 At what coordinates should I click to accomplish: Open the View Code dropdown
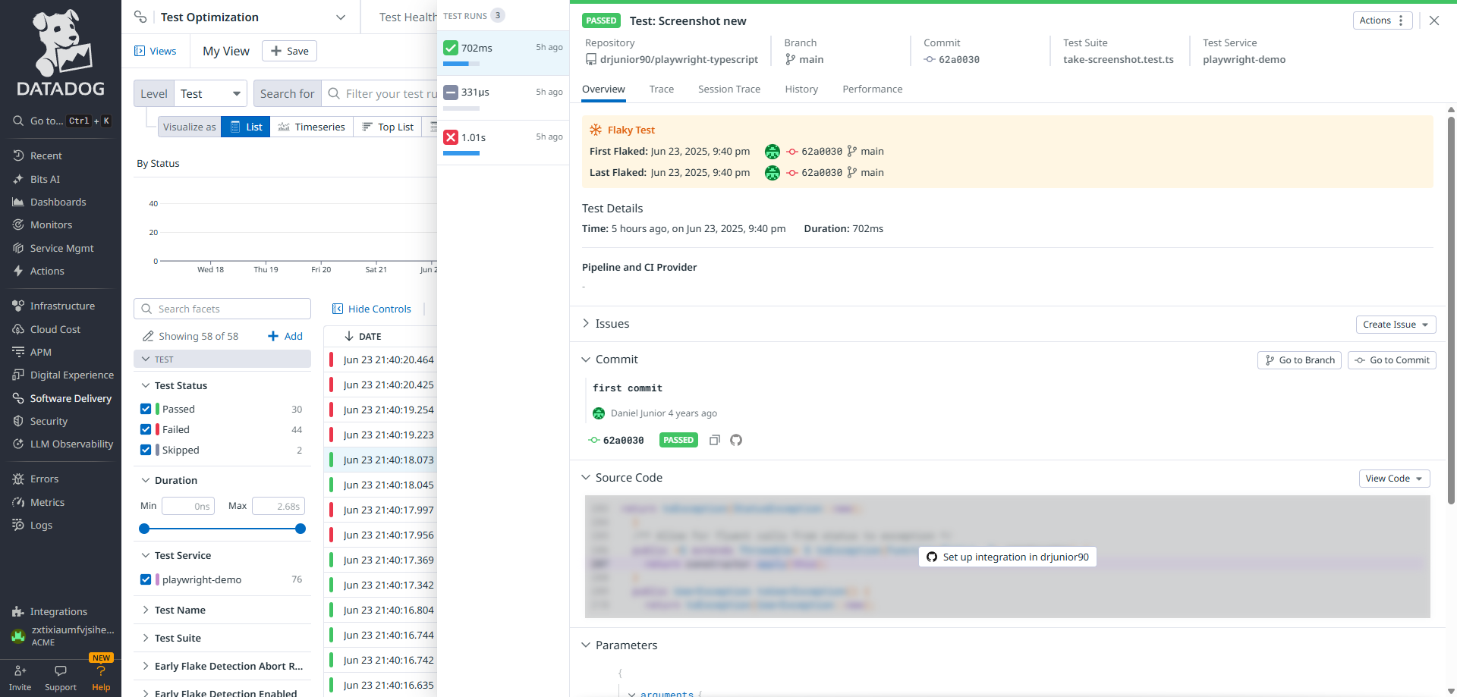[x=1393, y=479]
